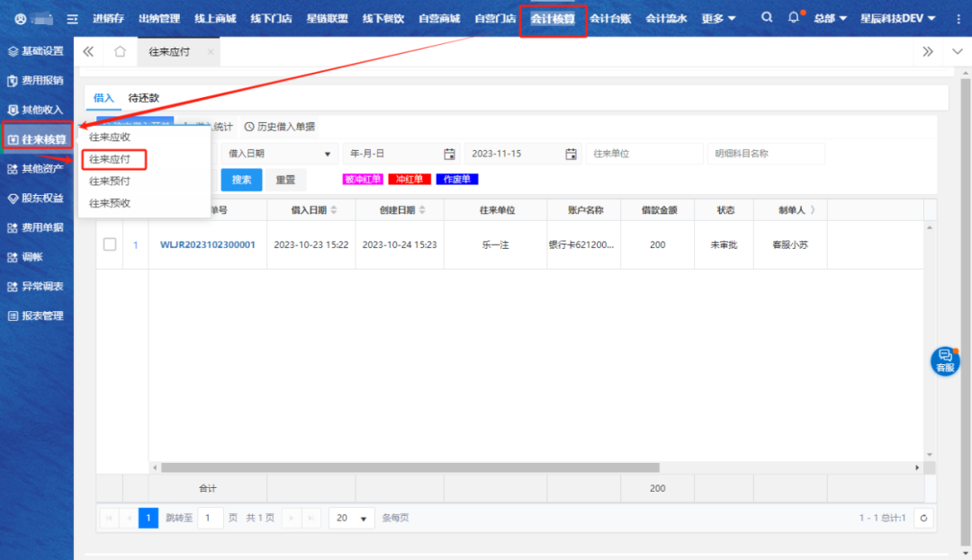Click the 往来单位 input field
This screenshot has height=560, width=972.
[x=643, y=154]
